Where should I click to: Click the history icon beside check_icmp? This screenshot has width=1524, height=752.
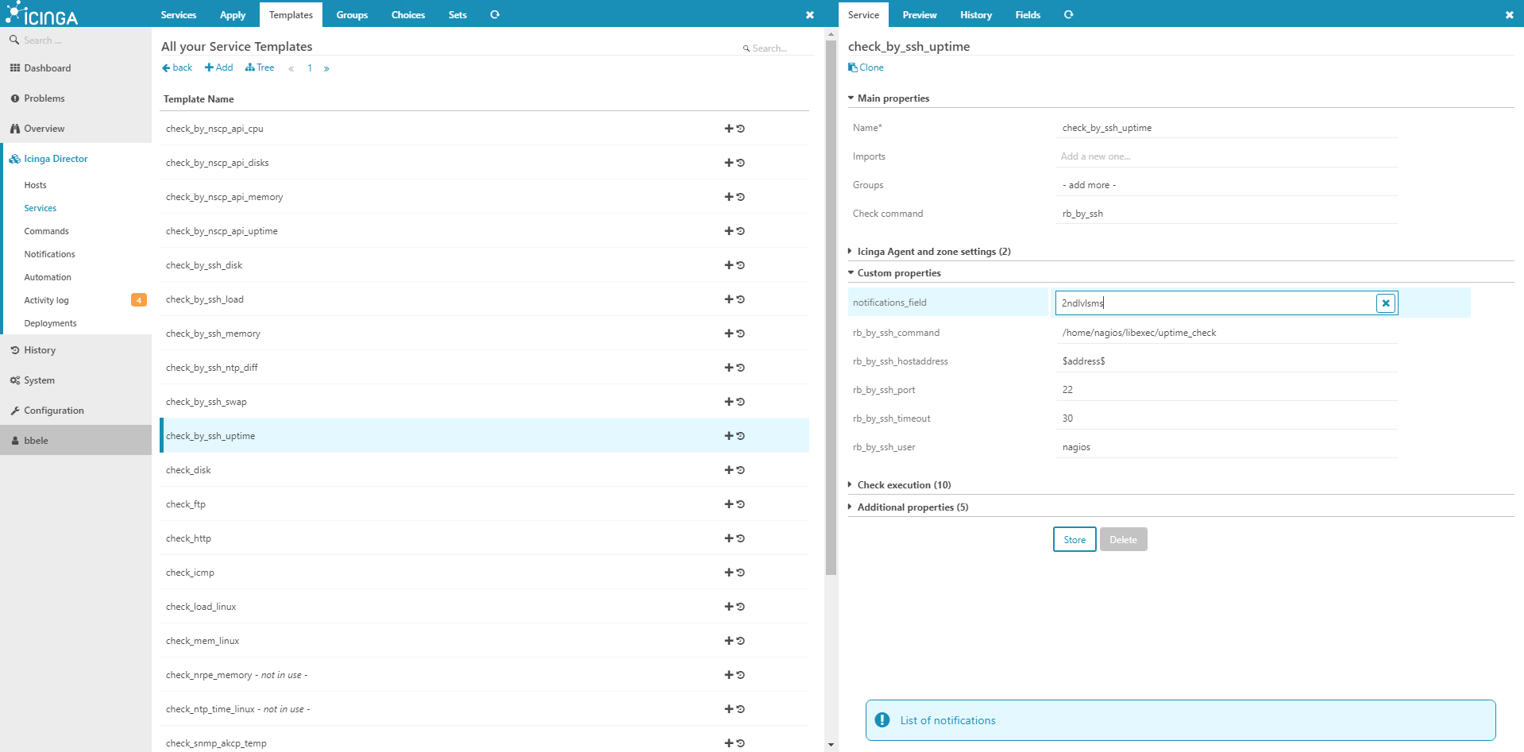pyautogui.click(x=741, y=572)
